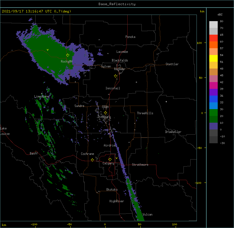Click the Banff town label

[34, 154]
